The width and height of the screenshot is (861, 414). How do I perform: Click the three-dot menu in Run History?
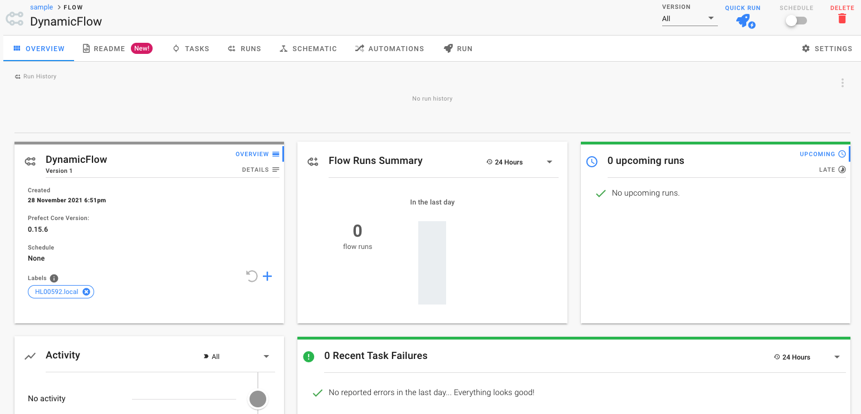842,83
